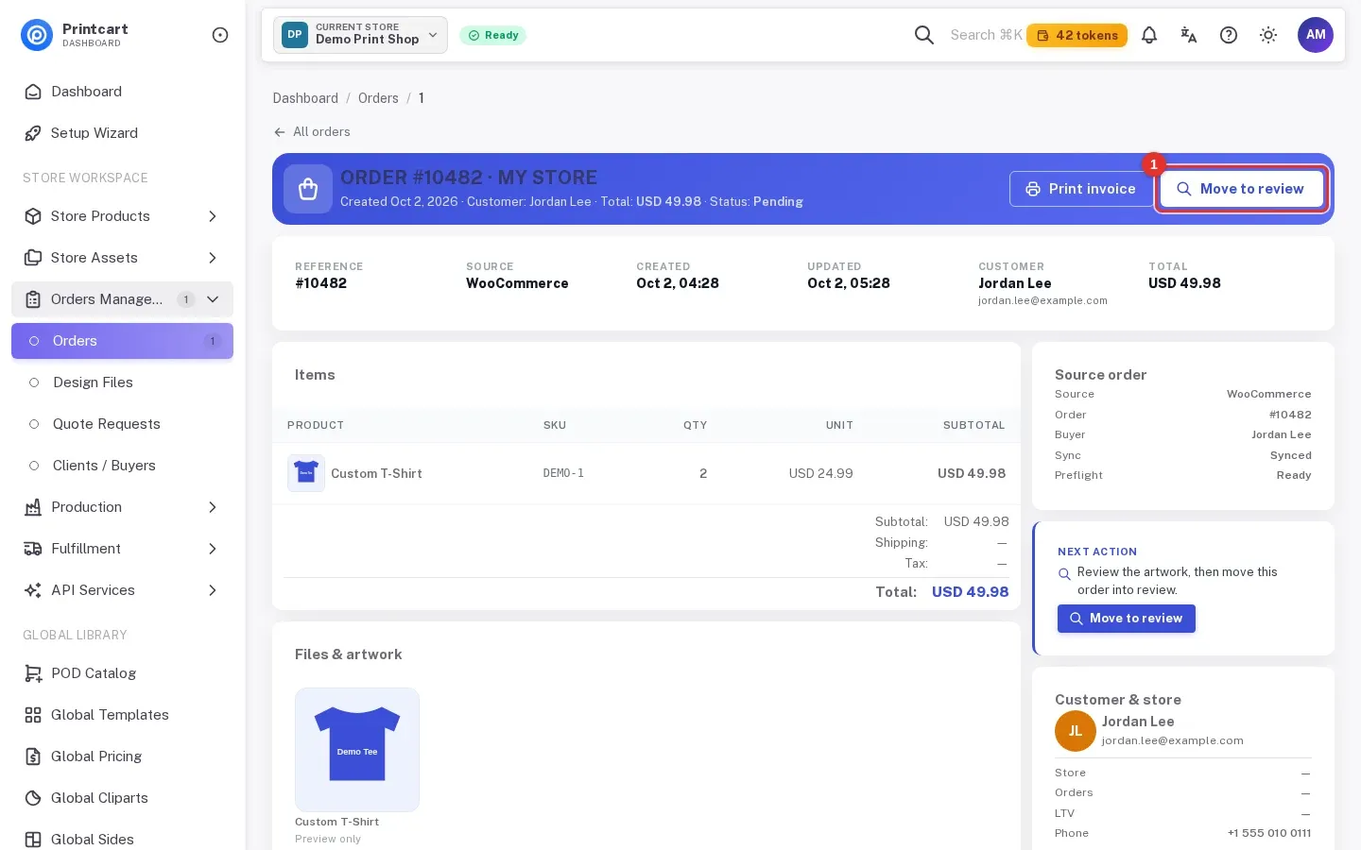Click the Search ⌘K field
This screenshot has width=1361, height=850.
[x=986, y=35]
